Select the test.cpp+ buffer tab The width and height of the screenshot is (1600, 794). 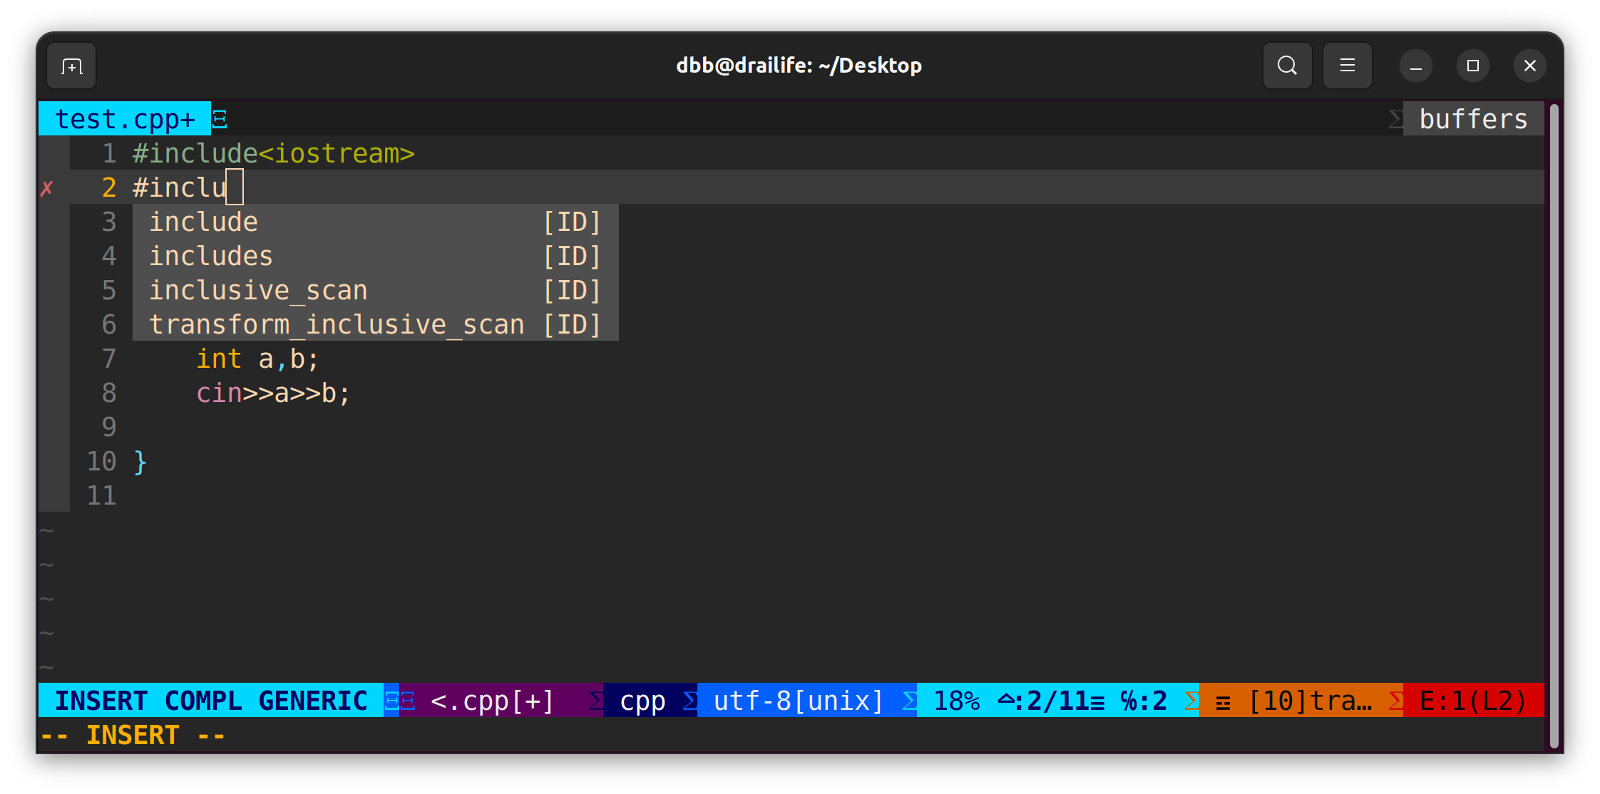(x=125, y=119)
